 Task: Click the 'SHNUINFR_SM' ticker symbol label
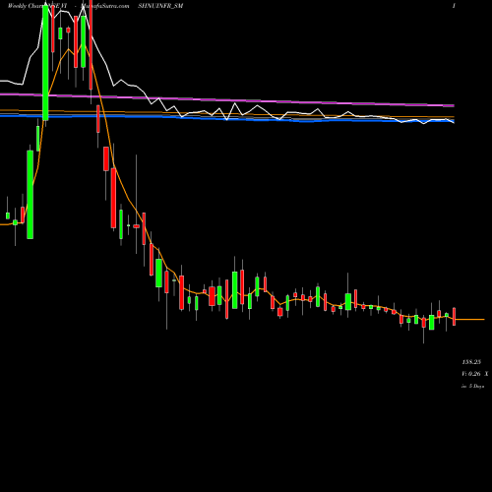coord(160,6)
